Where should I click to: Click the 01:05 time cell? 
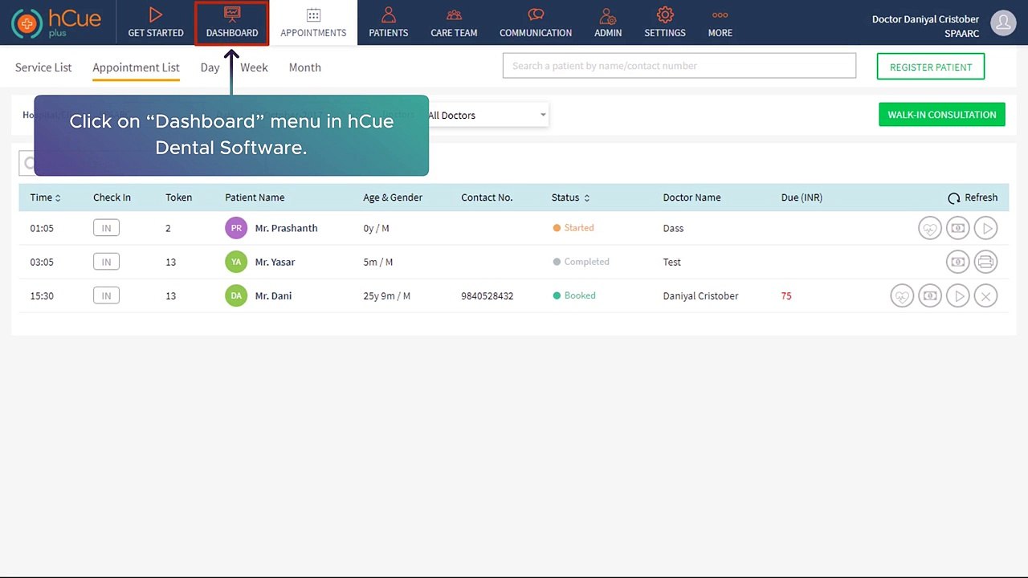(x=42, y=228)
